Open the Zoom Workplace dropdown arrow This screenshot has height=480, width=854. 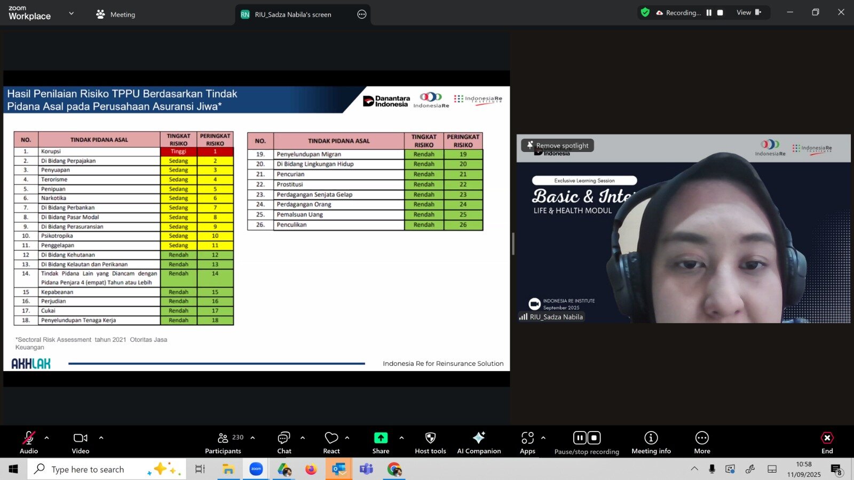[72, 13]
